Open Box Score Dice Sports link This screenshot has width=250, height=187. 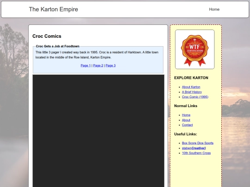[x=198, y=143]
